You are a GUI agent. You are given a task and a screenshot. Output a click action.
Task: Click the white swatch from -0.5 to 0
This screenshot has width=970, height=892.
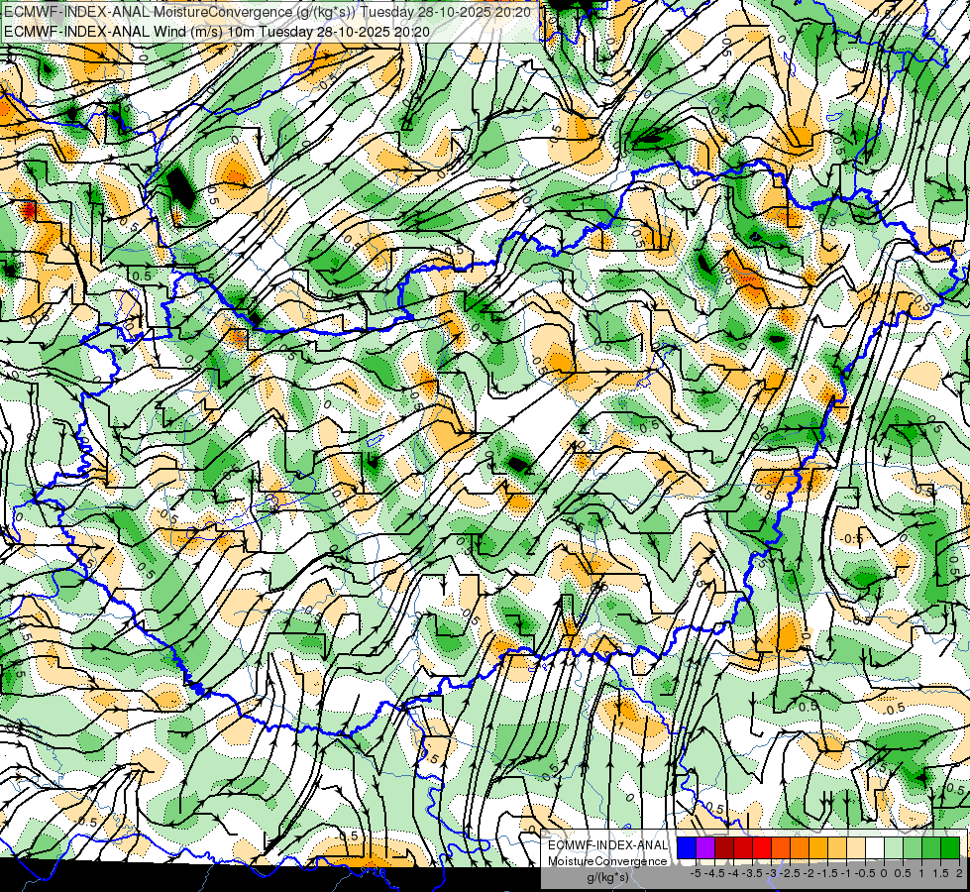click(875, 847)
